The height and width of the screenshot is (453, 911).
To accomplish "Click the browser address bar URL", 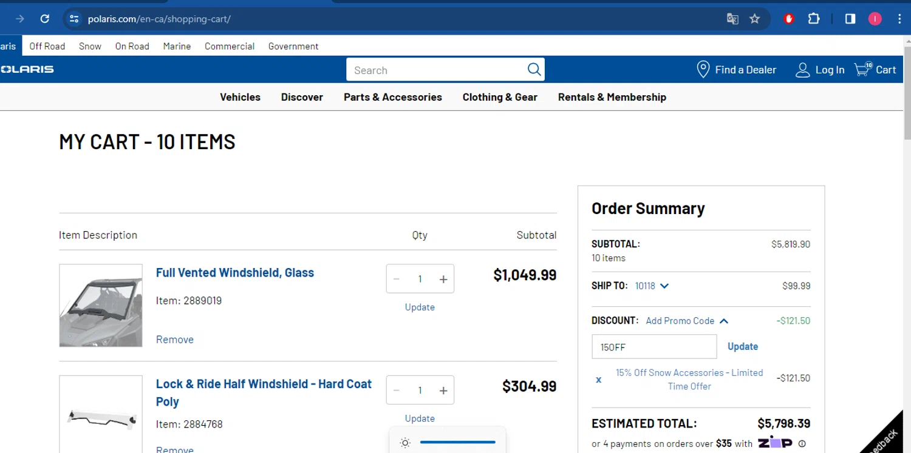I will click(159, 19).
